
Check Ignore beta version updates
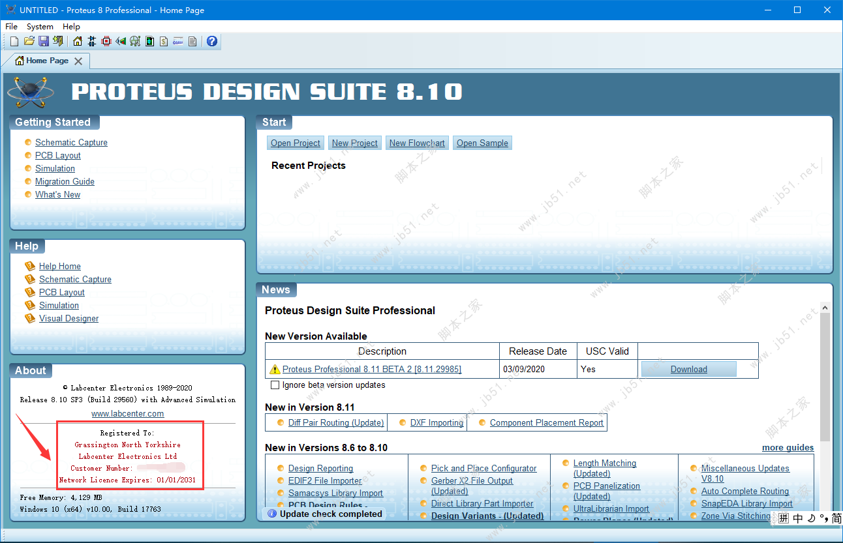275,385
